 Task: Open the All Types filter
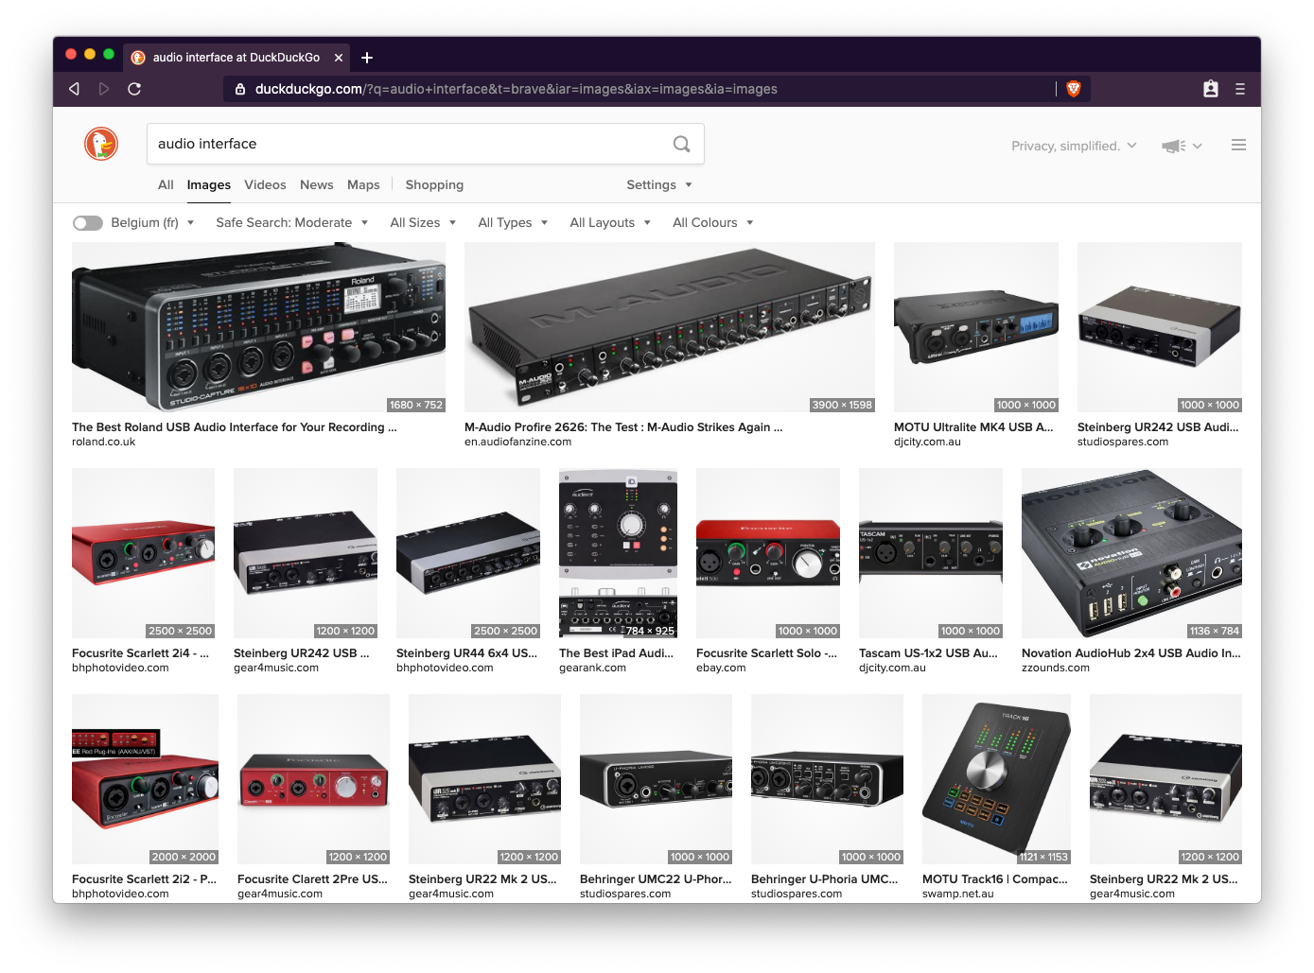[513, 223]
